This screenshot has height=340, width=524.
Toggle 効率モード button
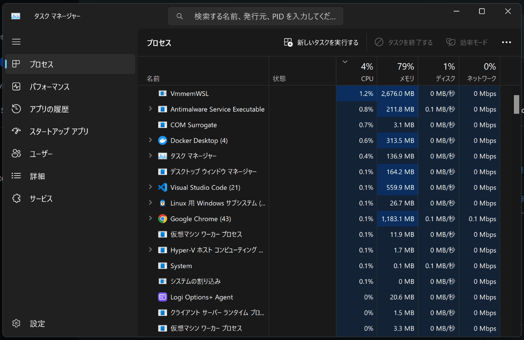(467, 43)
